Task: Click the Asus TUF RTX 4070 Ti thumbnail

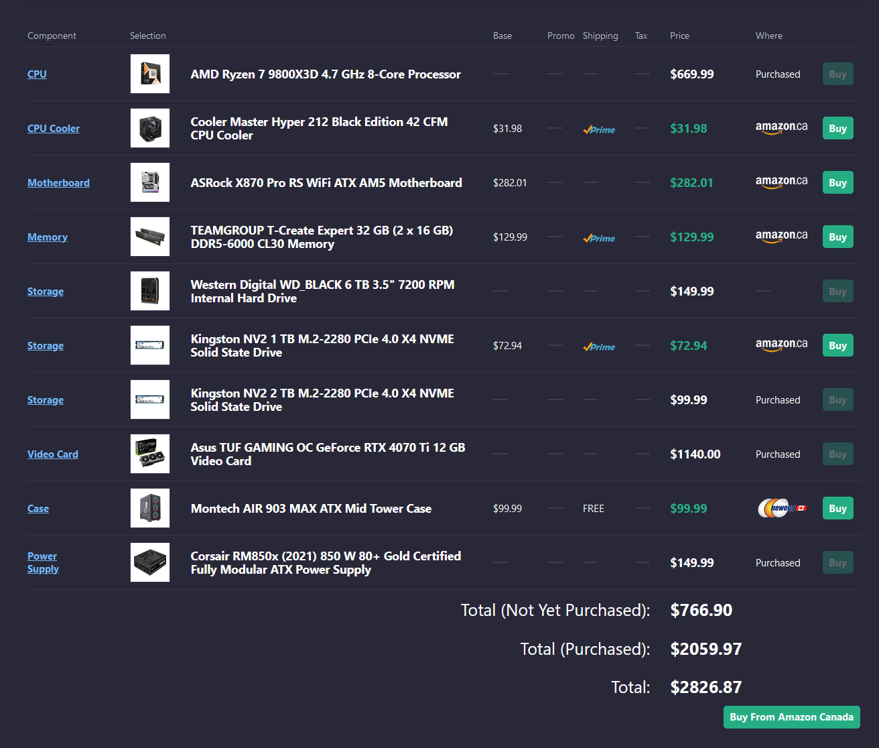Action: click(150, 454)
